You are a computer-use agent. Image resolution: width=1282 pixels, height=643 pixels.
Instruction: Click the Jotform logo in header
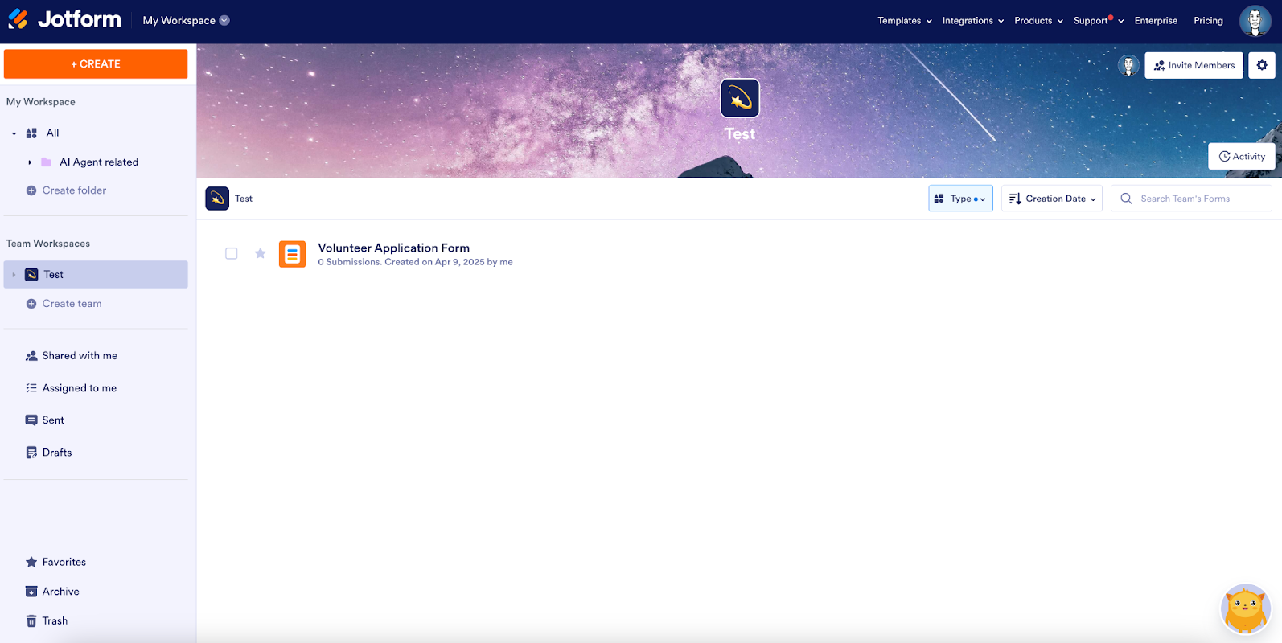64,19
